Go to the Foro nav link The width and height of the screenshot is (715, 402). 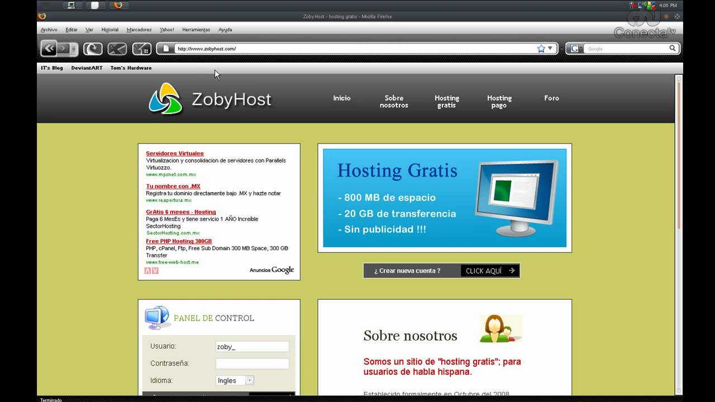coord(551,98)
